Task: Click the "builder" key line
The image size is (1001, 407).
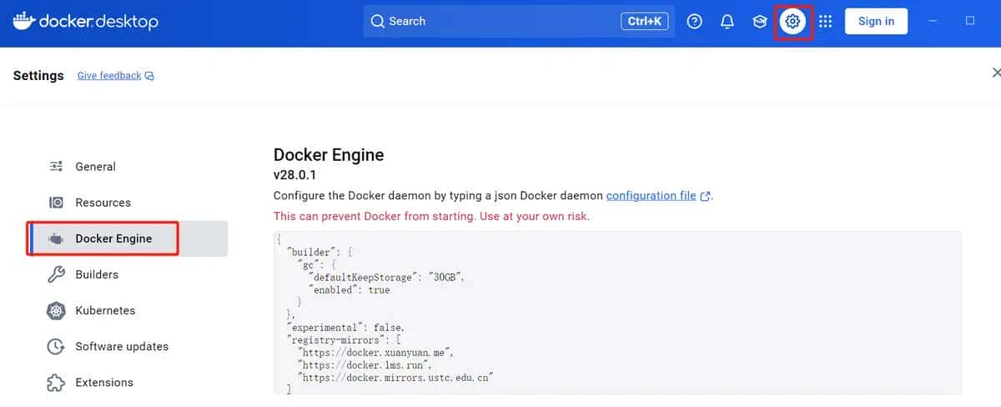Action: click(x=320, y=252)
